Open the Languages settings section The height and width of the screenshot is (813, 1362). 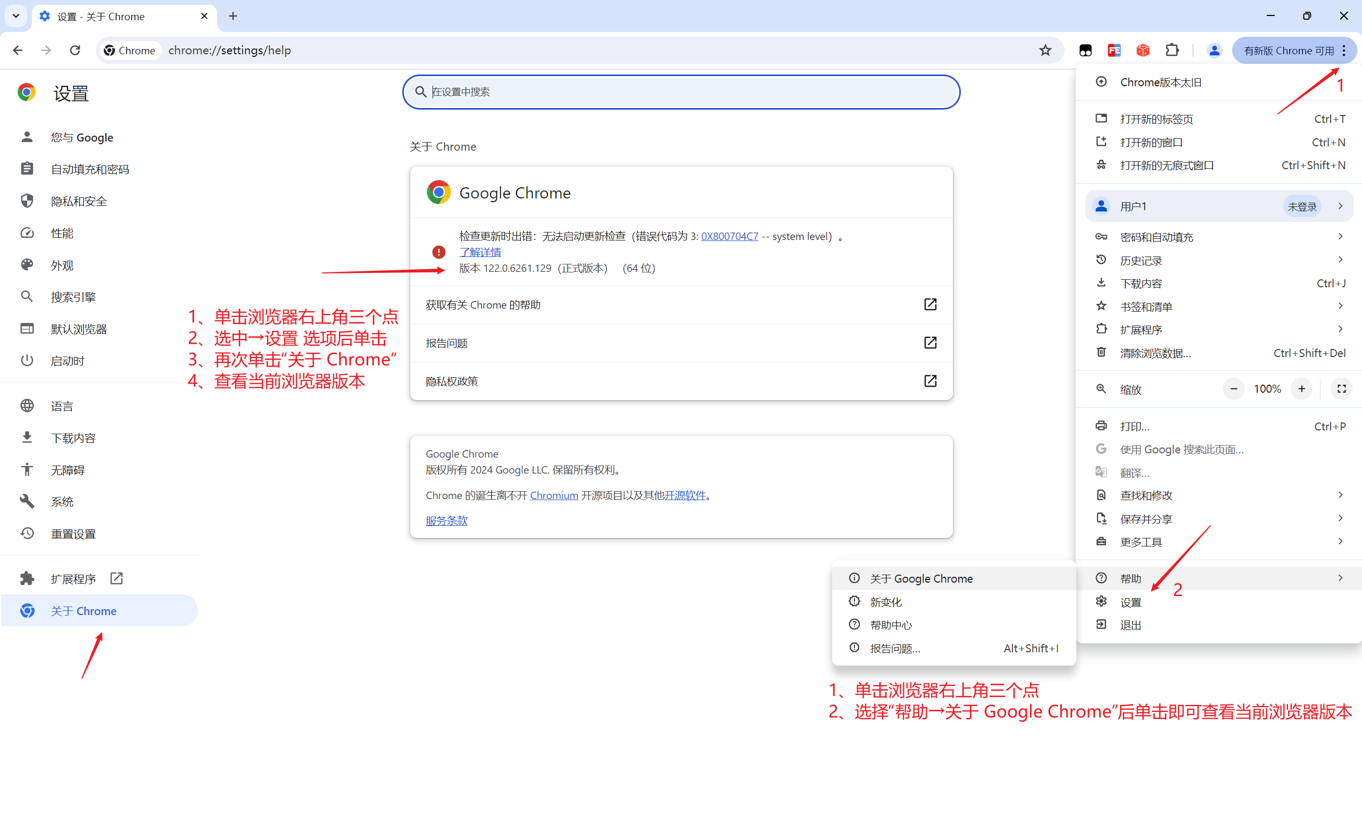[99, 406]
